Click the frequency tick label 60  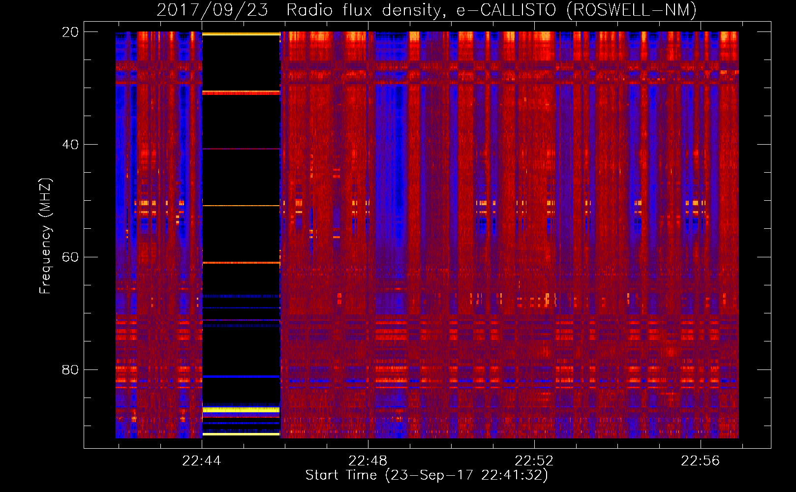(70, 257)
